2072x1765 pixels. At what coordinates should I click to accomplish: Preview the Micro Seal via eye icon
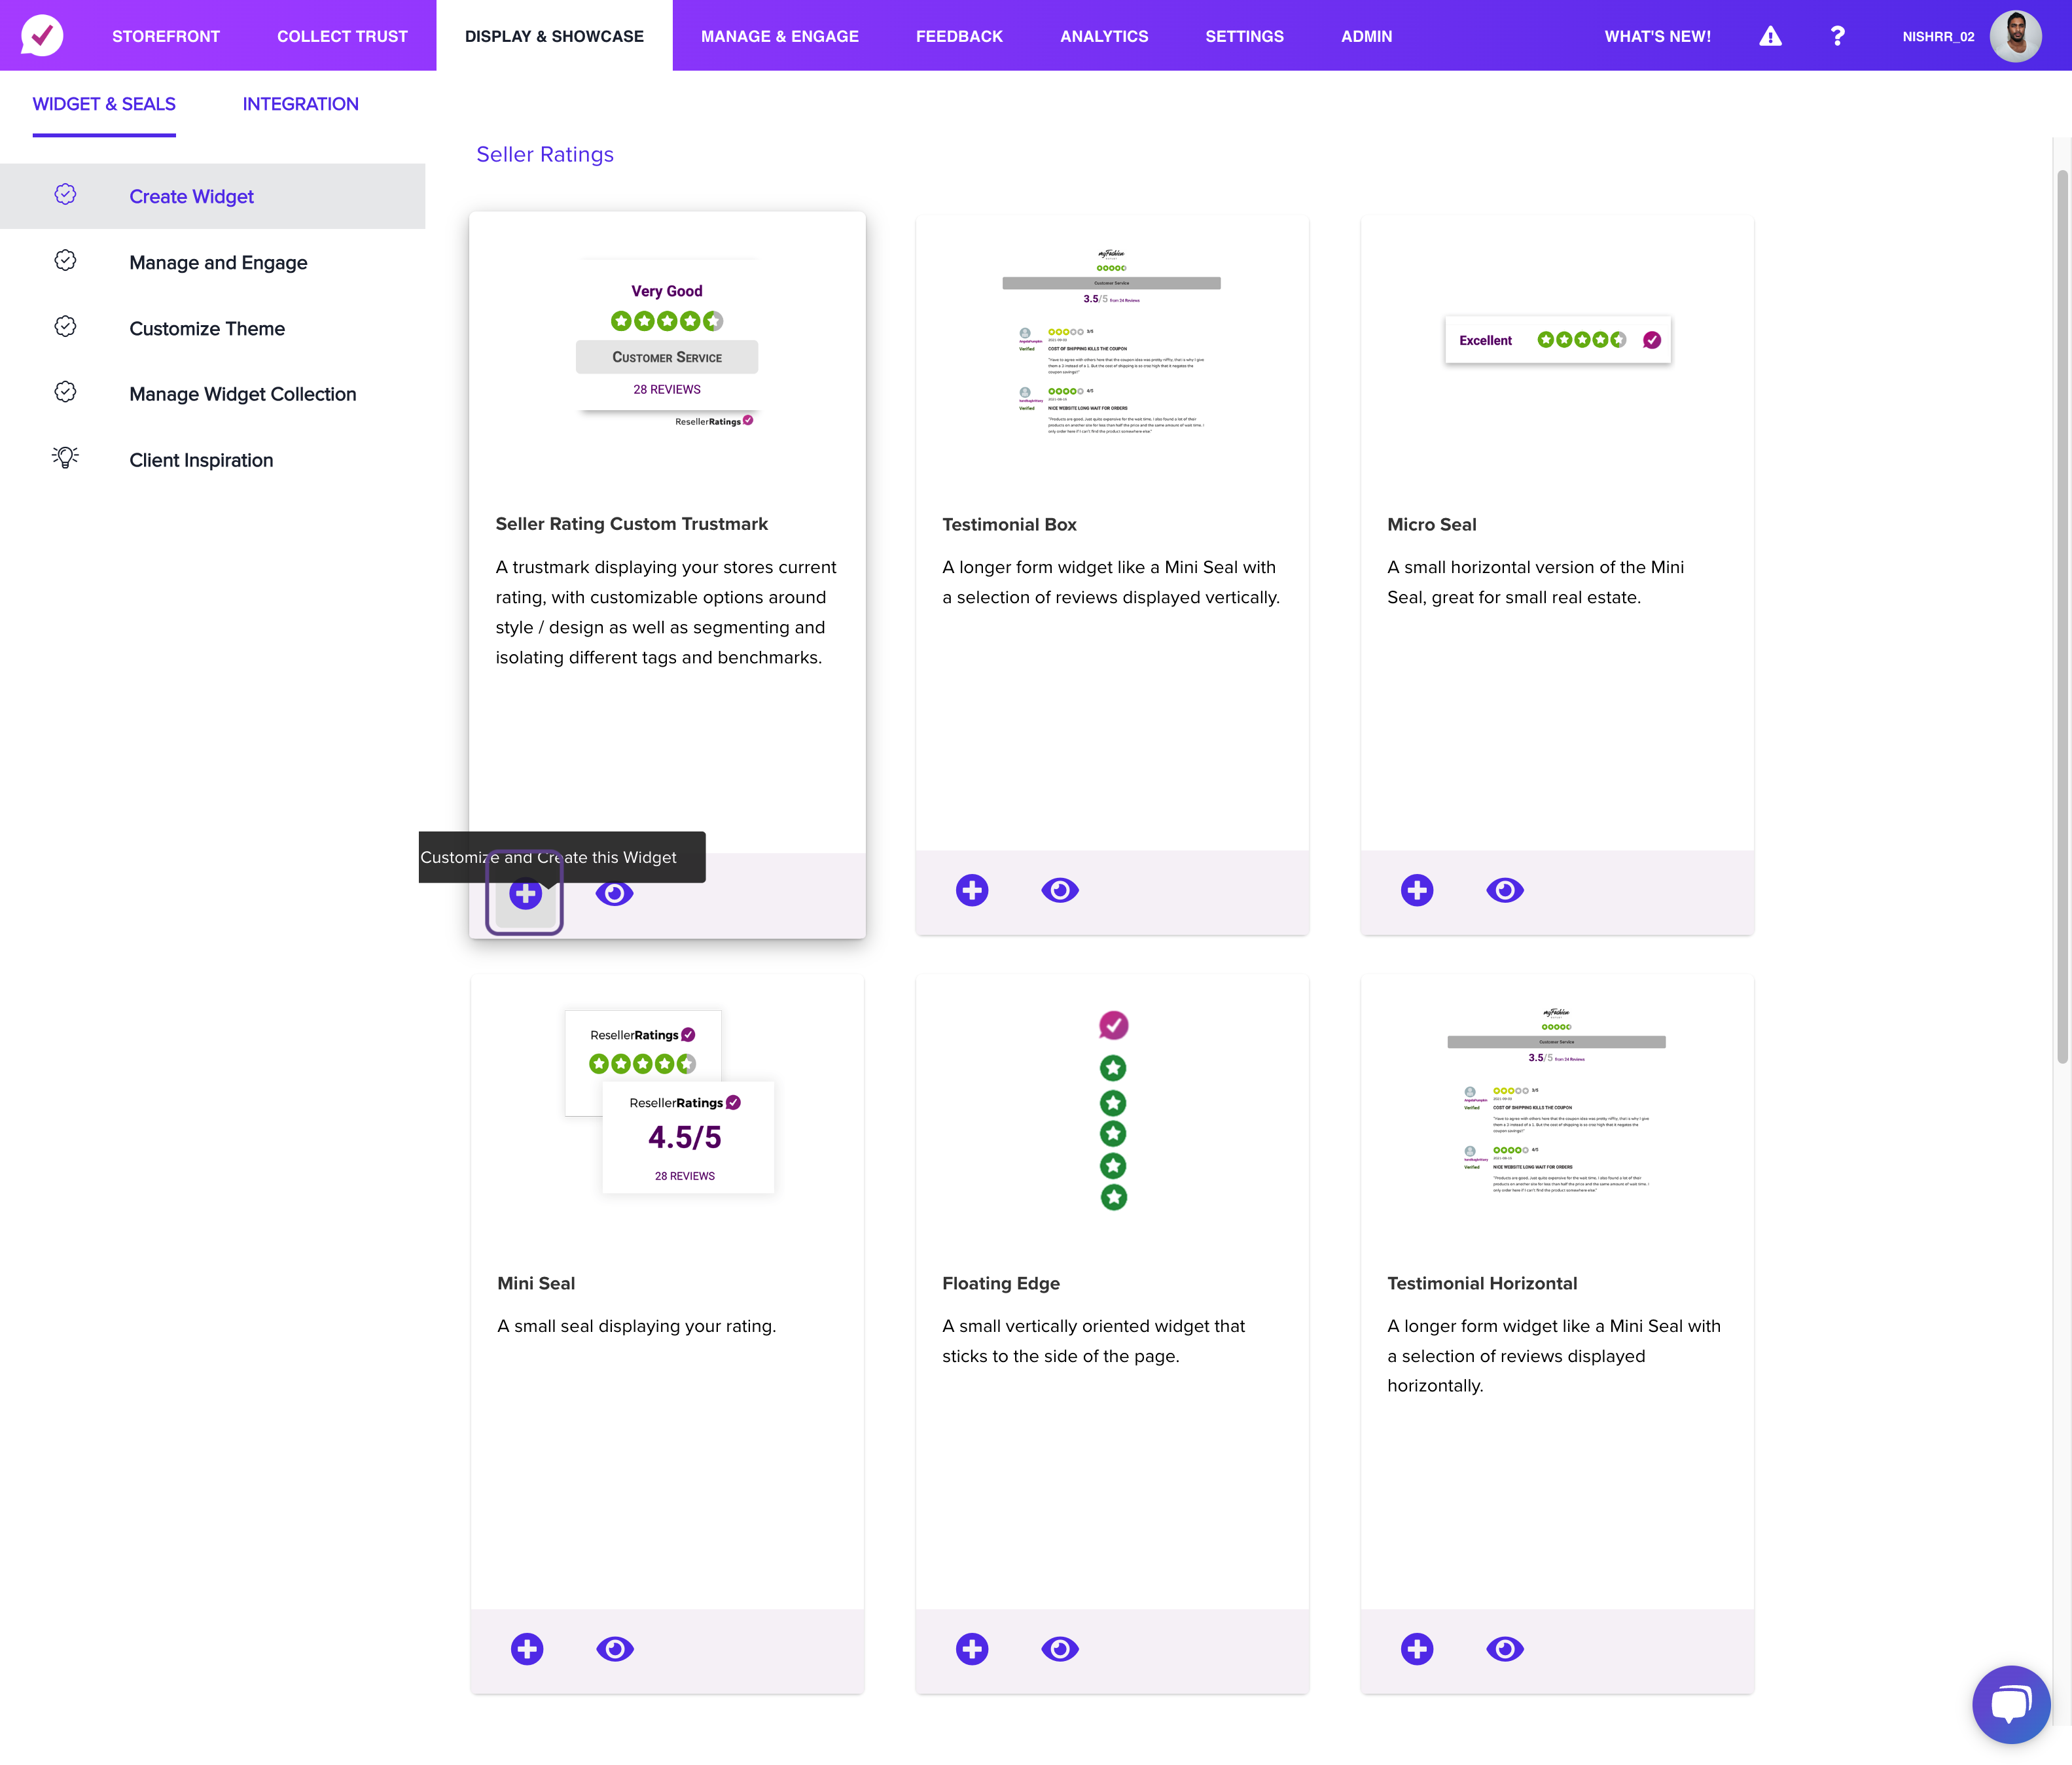(x=1504, y=890)
